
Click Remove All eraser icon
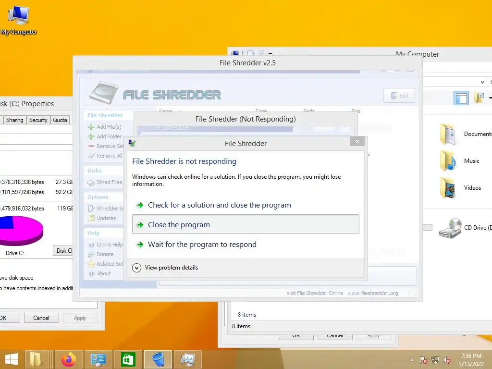(x=91, y=156)
